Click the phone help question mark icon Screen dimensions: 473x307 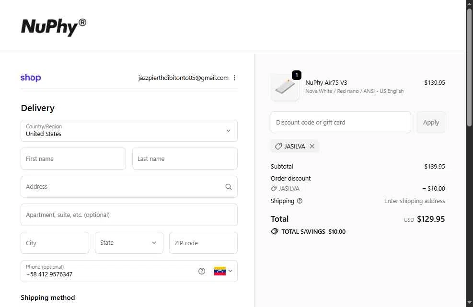pos(202,271)
